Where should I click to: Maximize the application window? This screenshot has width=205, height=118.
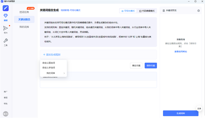(x=196, y=2)
